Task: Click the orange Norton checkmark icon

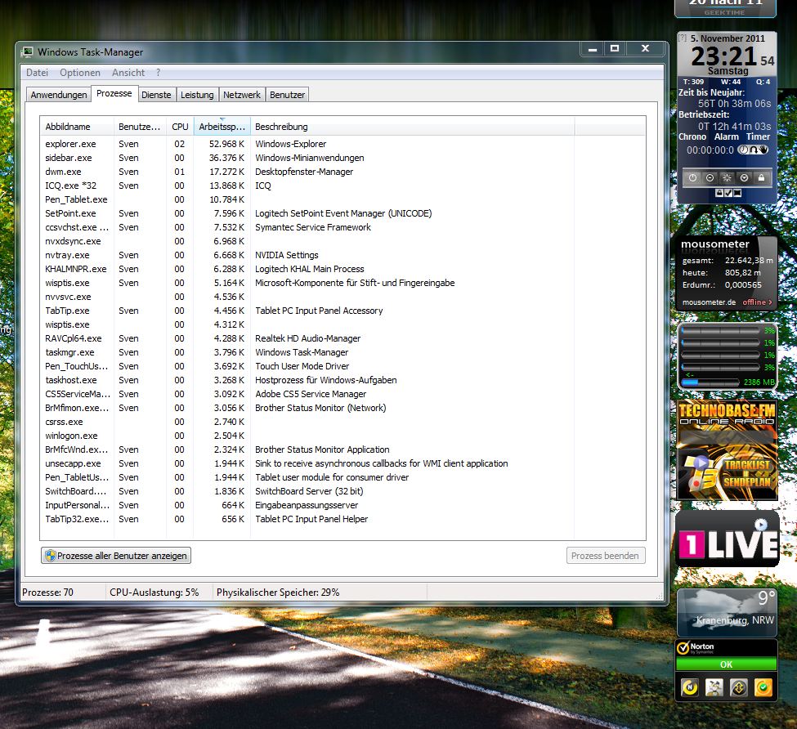Action: 763,687
